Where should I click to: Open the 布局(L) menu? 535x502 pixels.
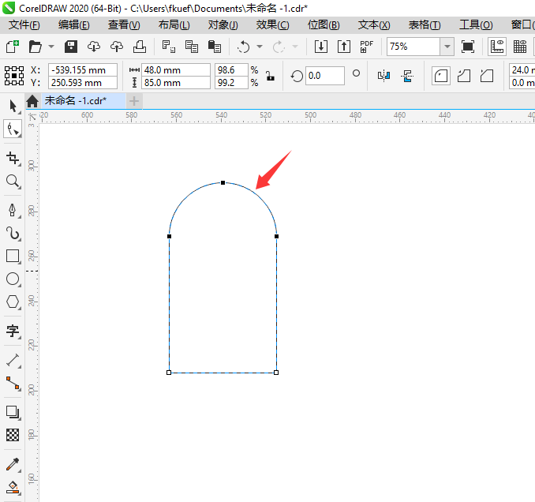174,25
